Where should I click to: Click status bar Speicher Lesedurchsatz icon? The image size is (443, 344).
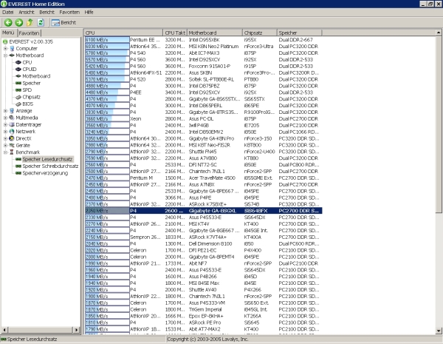pos(4,339)
